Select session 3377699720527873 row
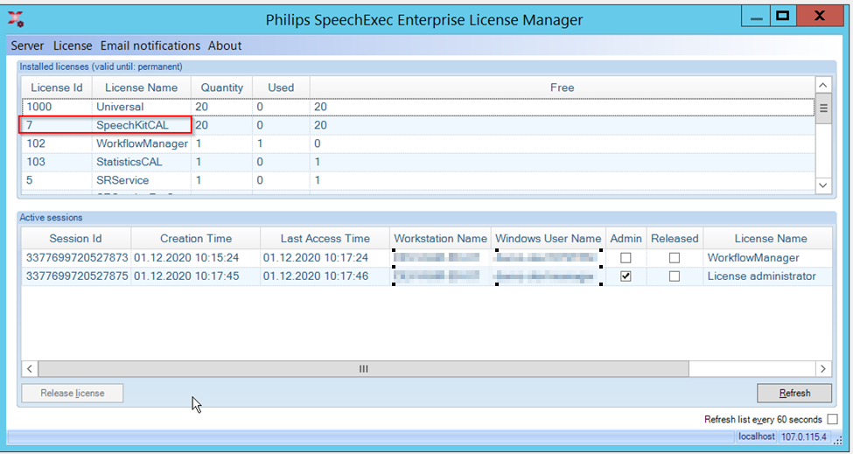853x454 pixels. point(427,258)
